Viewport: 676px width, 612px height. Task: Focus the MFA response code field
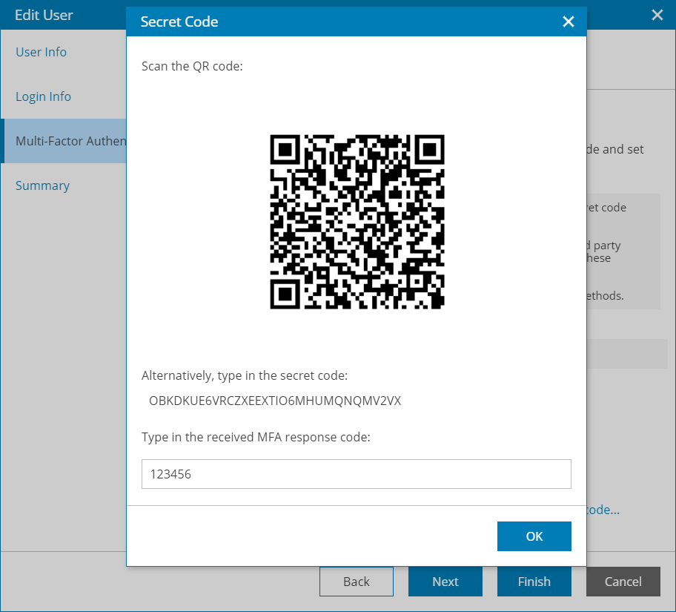(356, 474)
